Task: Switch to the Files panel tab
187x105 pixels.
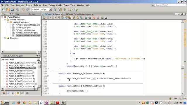Action: (17, 14)
